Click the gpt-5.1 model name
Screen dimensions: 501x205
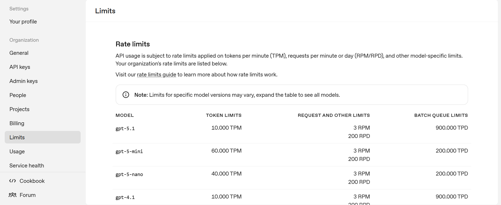click(125, 128)
